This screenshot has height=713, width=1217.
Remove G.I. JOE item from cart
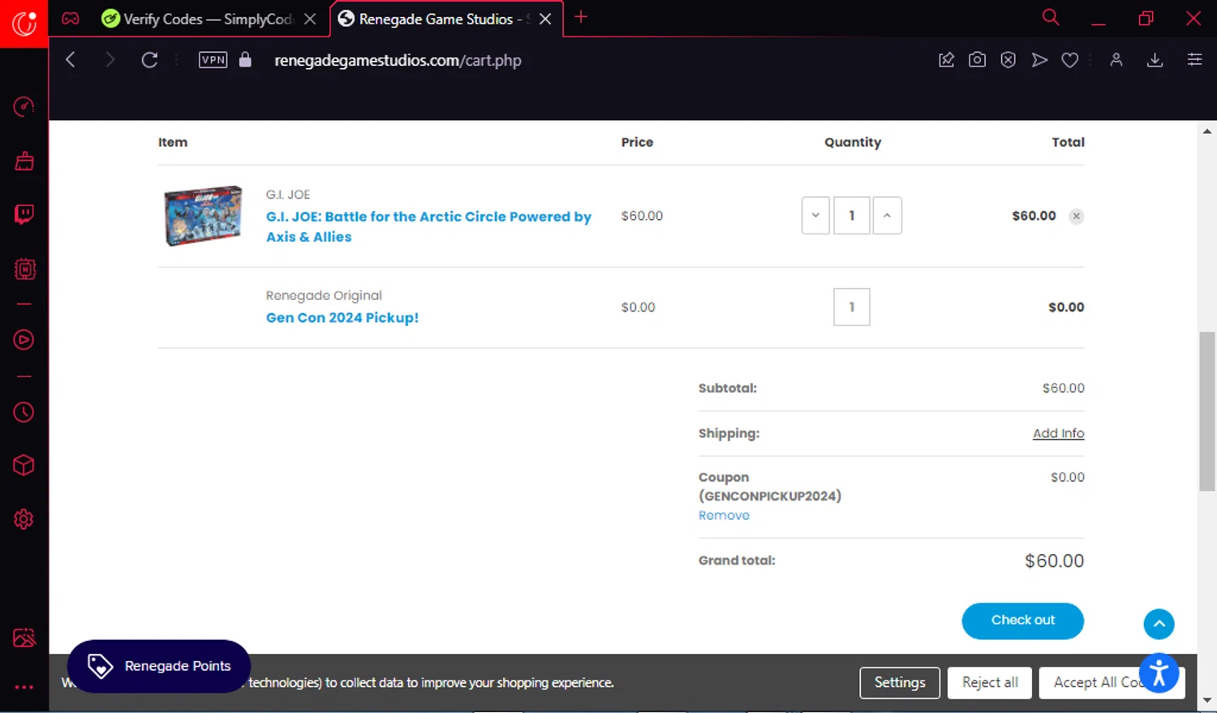click(1076, 216)
